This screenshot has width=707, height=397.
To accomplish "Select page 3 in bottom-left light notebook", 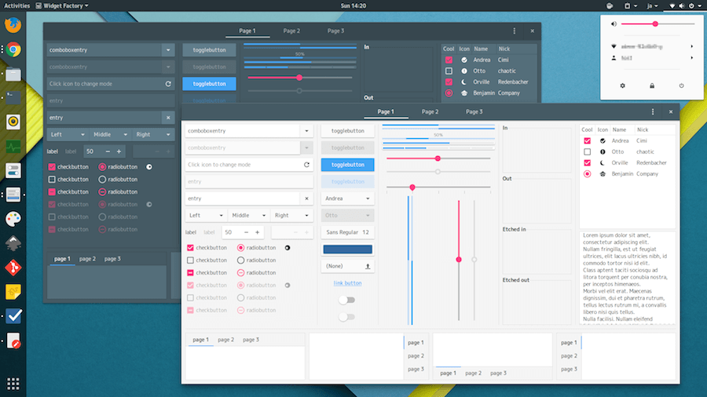I will point(251,340).
